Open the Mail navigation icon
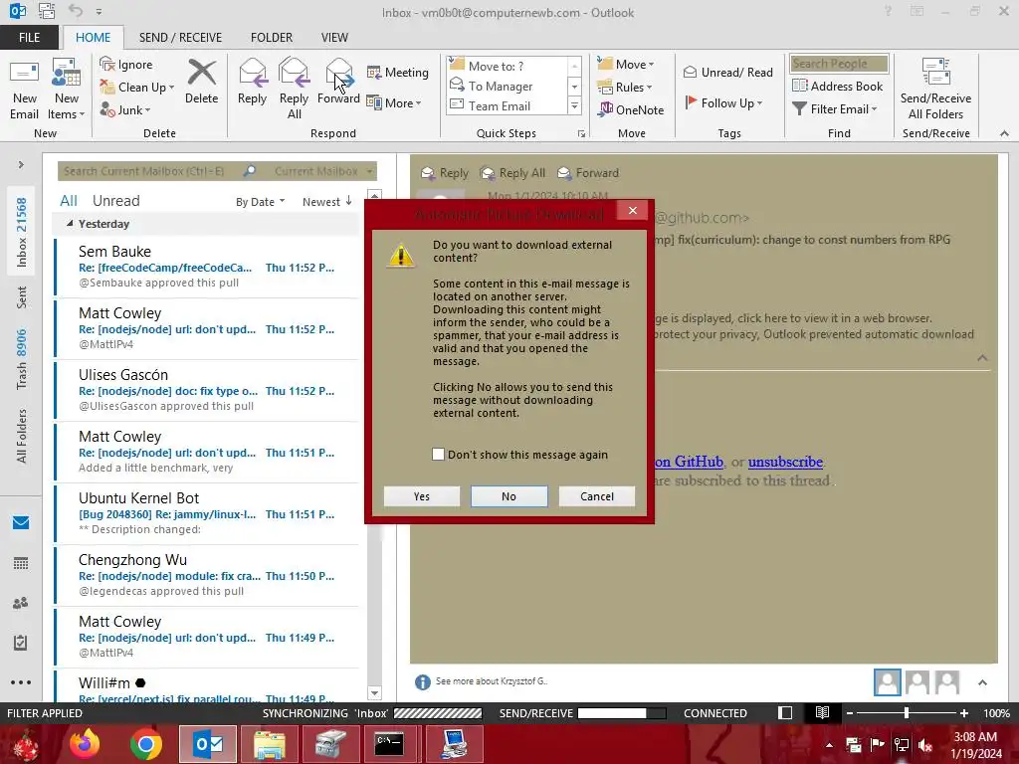This screenshot has height=764, width=1019. (x=21, y=523)
